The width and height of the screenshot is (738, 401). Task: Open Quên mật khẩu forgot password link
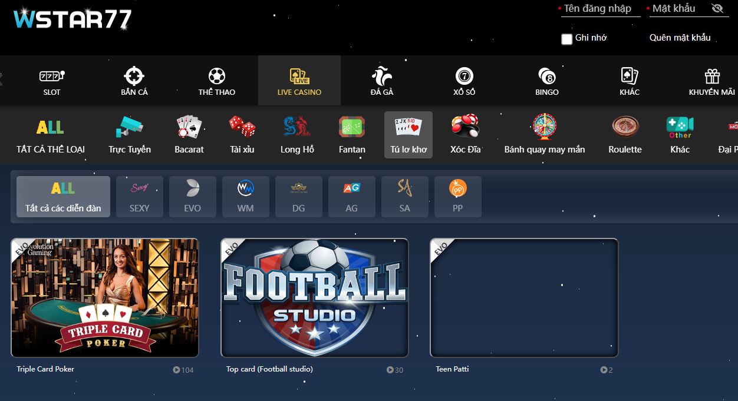(x=680, y=38)
